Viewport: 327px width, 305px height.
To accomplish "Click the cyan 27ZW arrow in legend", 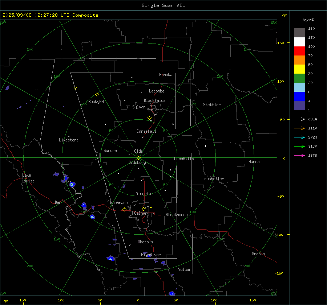I will (299, 137).
